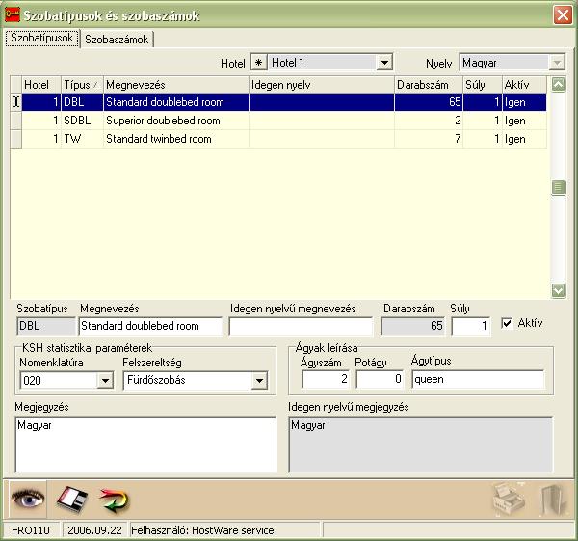Viewport: 578px width, 541px height.
Task: Click Igen in the TW row
Action: click(524, 139)
